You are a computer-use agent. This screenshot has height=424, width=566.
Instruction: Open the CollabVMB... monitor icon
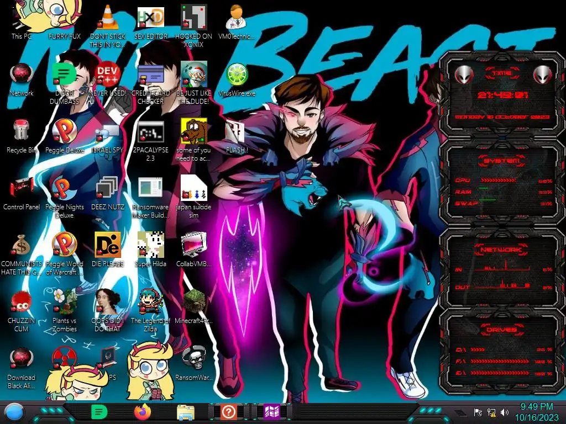pyautogui.click(x=193, y=250)
